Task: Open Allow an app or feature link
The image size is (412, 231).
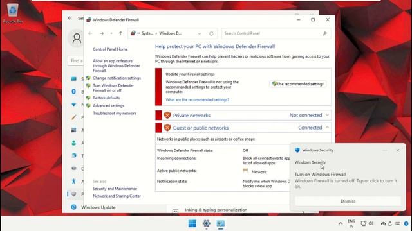Action: click(116, 65)
